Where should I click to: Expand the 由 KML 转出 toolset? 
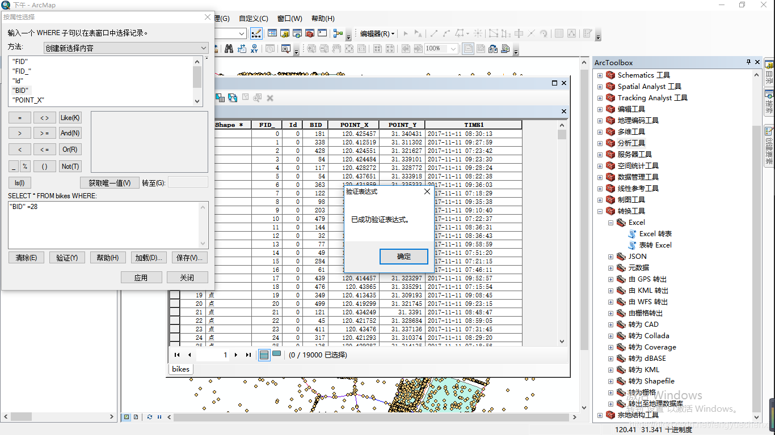coord(610,291)
